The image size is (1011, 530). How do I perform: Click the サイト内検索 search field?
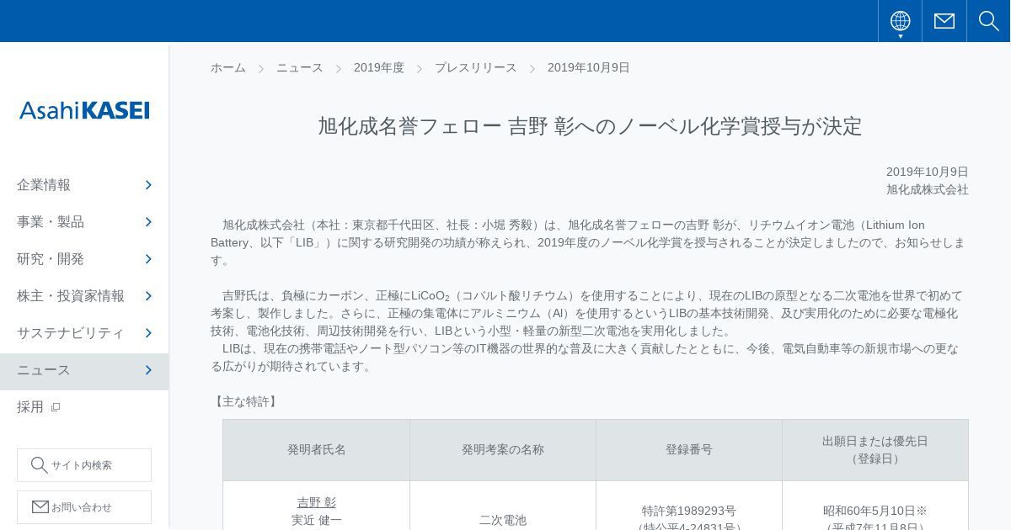pyautogui.click(x=84, y=465)
